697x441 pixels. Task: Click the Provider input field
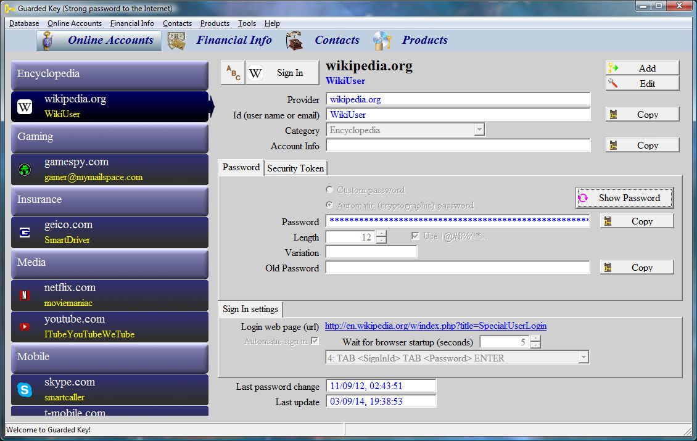click(458, 99)
